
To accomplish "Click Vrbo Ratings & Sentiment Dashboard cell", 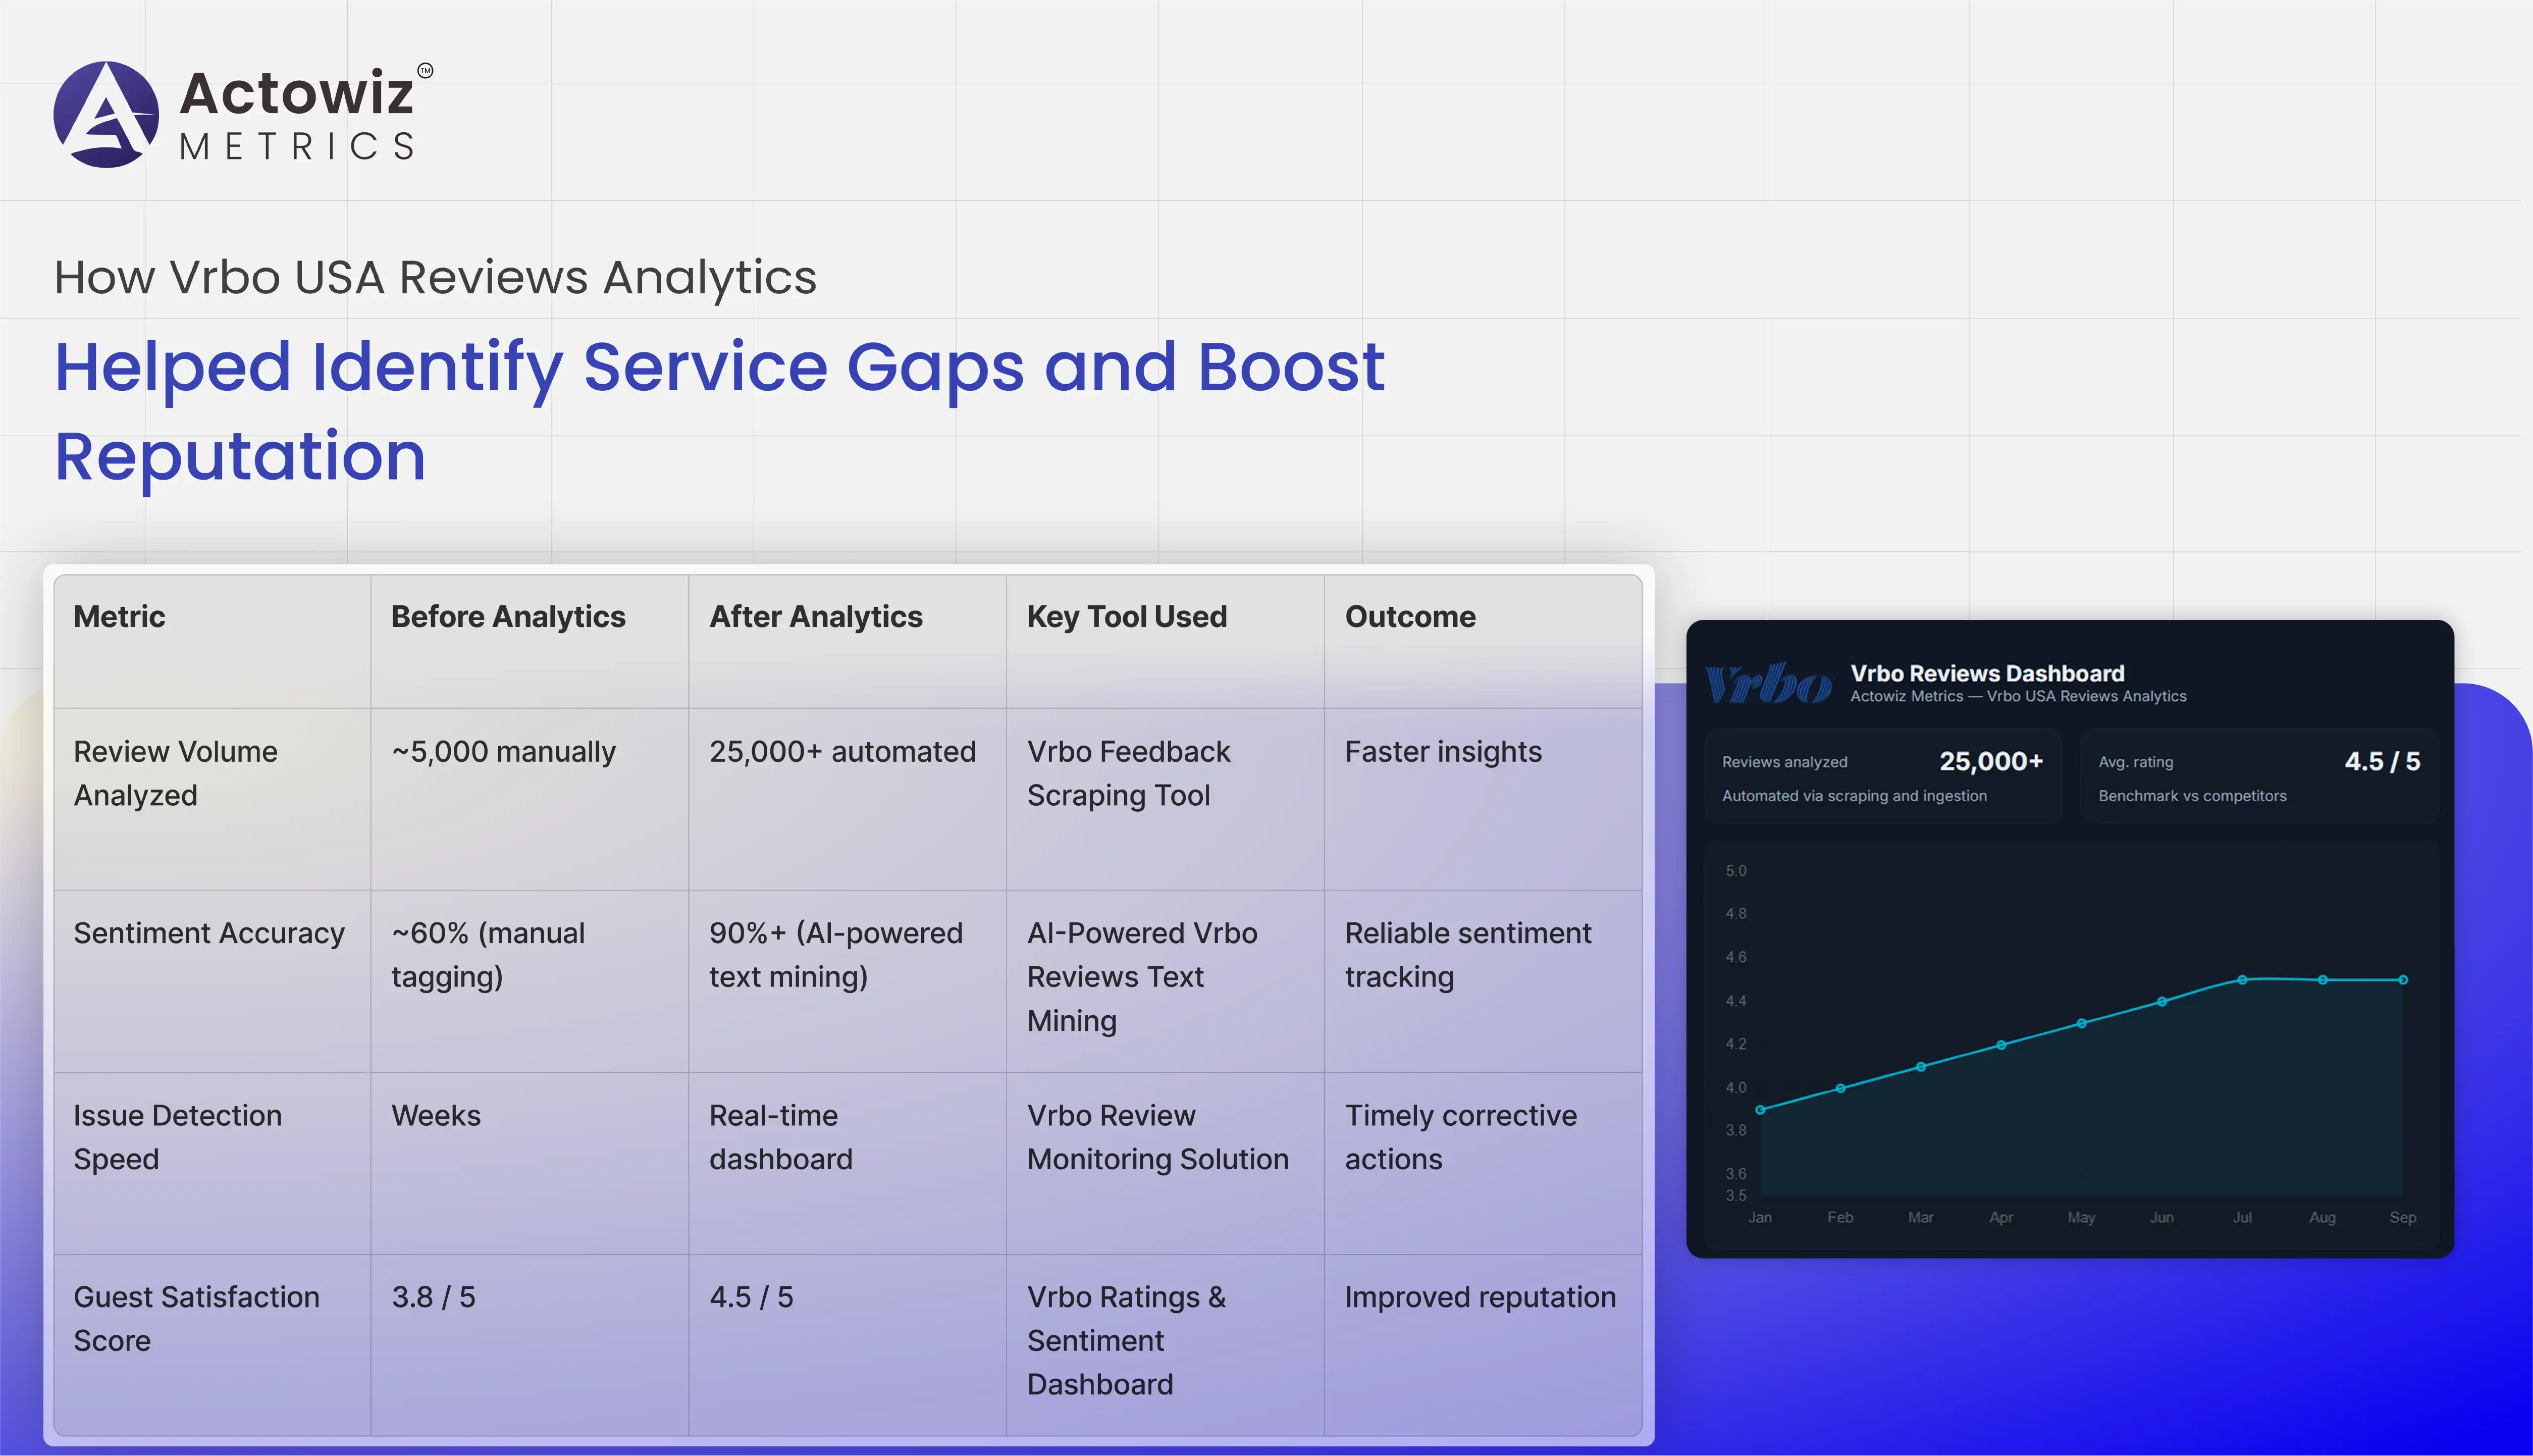I will [1126, 1340].
